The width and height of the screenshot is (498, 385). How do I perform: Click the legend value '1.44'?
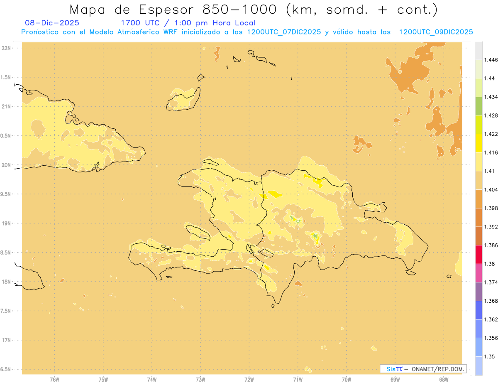(489, 78)
